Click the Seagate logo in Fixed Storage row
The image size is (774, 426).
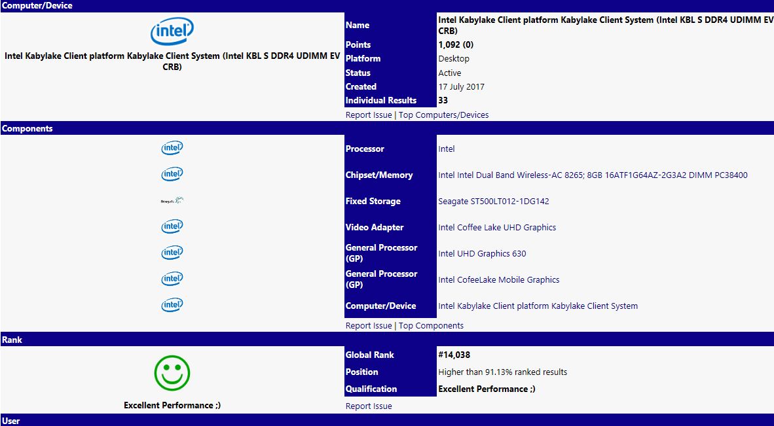(172, 200)
